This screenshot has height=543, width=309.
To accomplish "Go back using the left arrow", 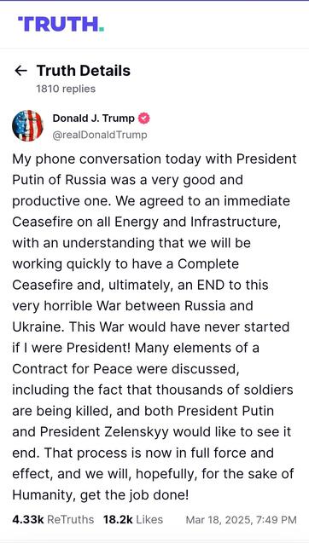I will (20, 71).
